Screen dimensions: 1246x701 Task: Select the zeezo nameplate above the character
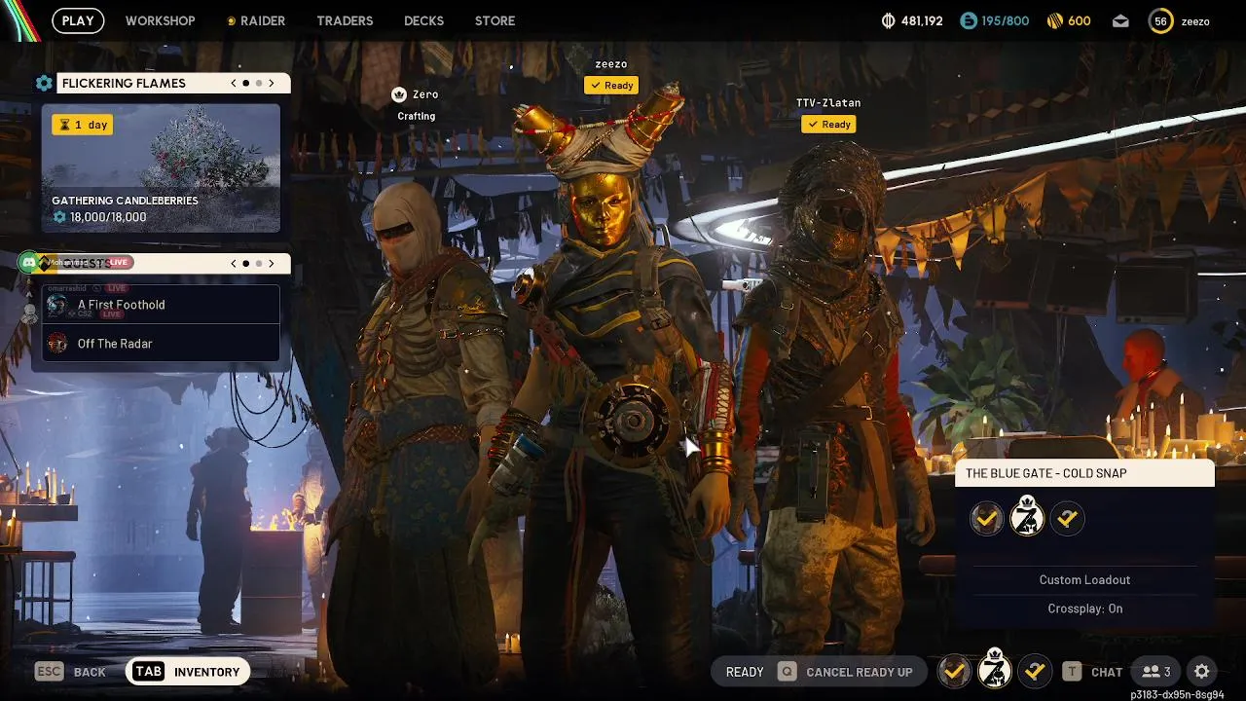(611, 64)
